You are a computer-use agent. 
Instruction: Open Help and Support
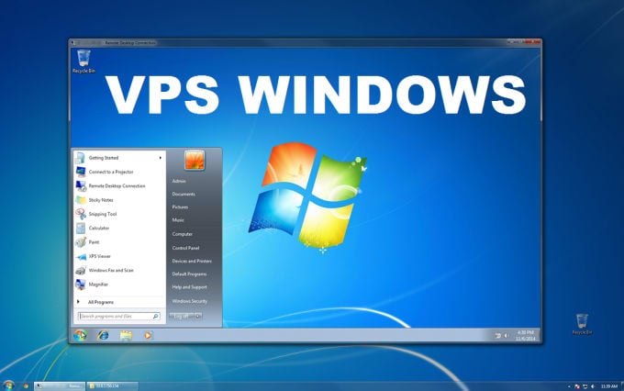[189, 287]
